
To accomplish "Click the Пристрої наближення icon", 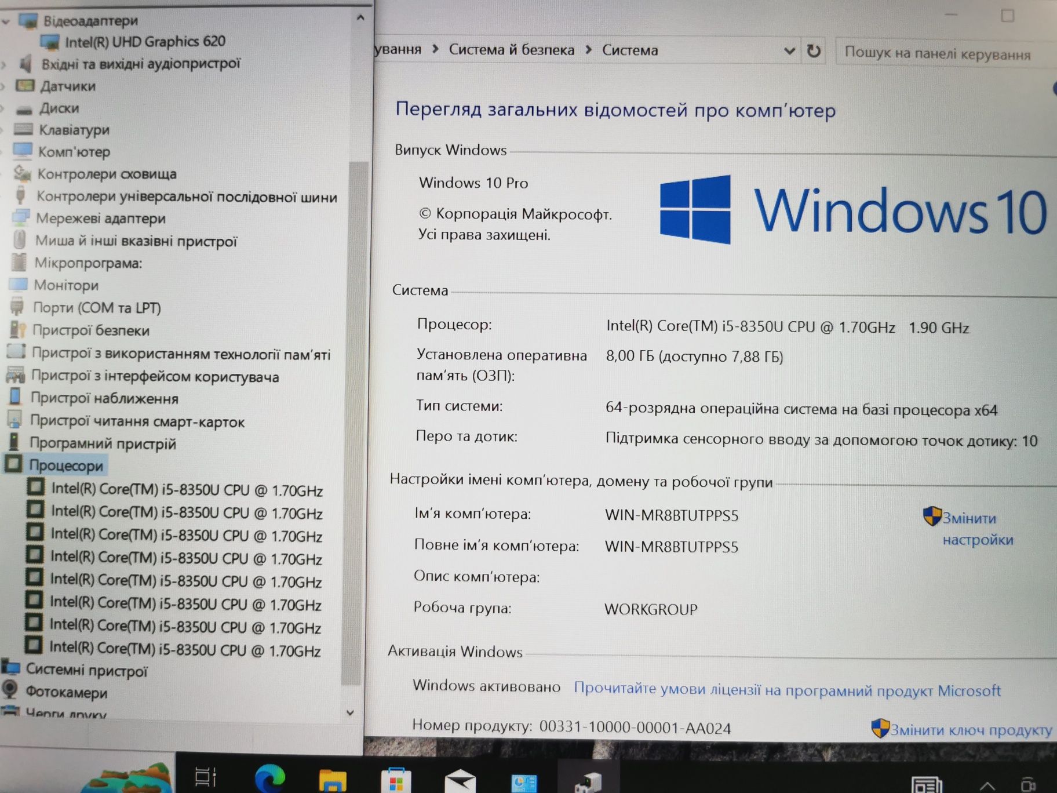I will (16, 397).
